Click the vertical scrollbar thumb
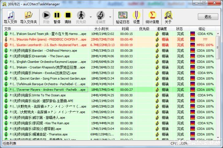Screen dimensions: 223x148 coord(218,47)
